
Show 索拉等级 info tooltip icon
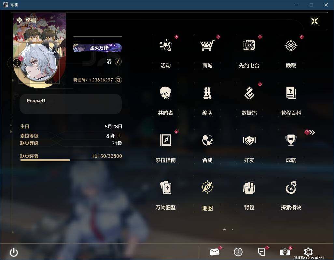pyautogui.click(x=119, y=136)
